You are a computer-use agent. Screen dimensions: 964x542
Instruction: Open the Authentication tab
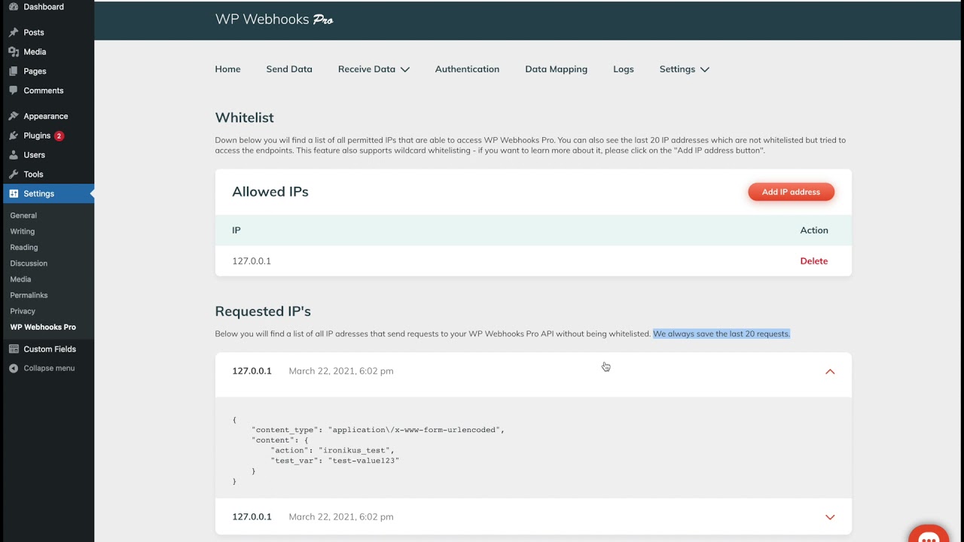pos(467,69)
